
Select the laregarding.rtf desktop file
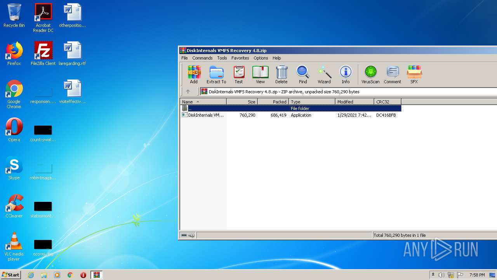(x=72, y=54)
